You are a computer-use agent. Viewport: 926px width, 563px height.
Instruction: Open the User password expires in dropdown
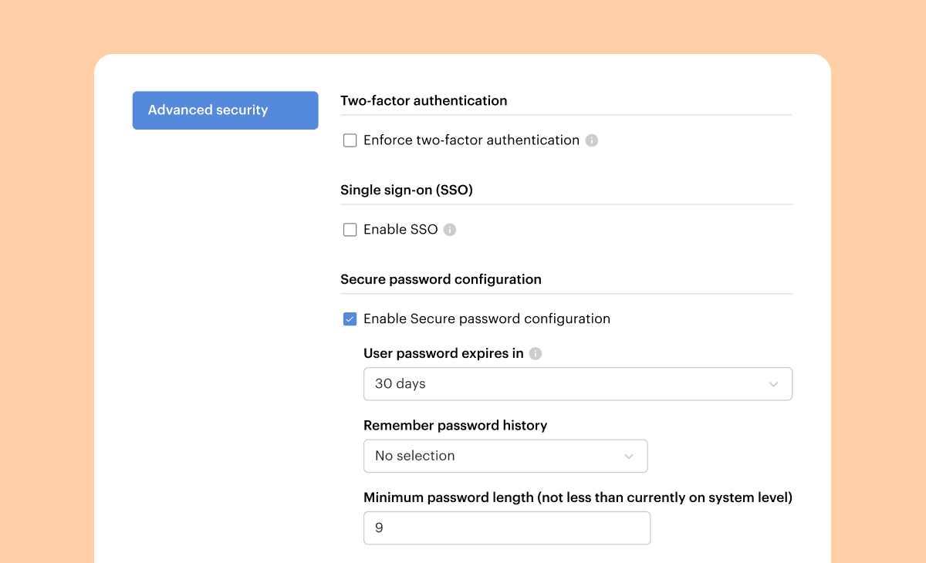pyautogui.click(x=577, y=384)
